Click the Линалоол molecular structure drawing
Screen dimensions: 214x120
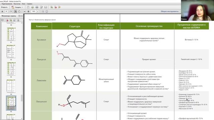click(x=74, y=101)
